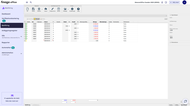Image resolution: width=190 pixels, height=106 pixels.
Task: Switch to the Fellista tab
Action: 177,105
